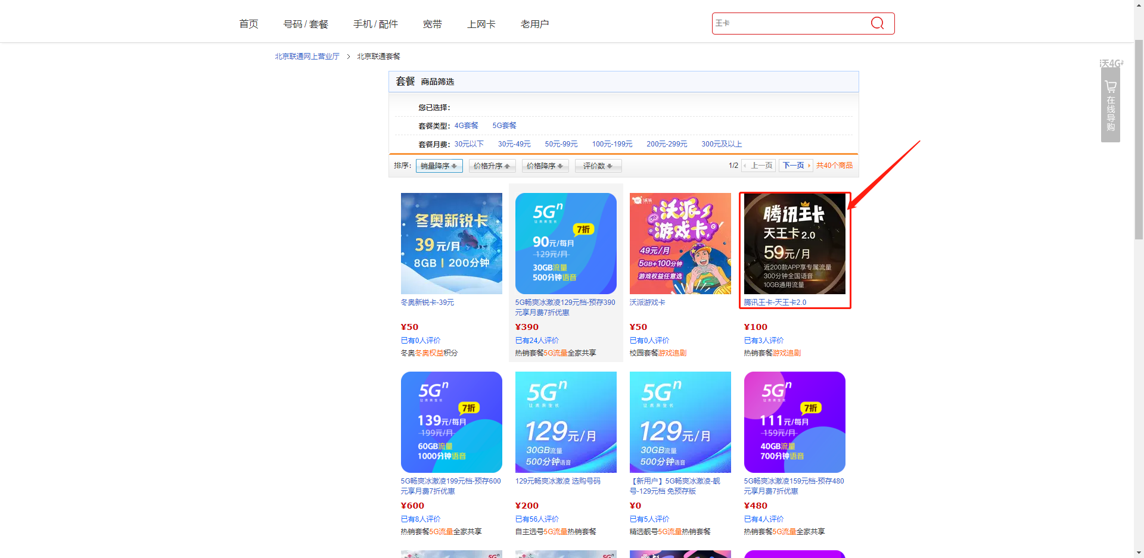Filter monthly fee 30元以下

click(x=469, y=144)
